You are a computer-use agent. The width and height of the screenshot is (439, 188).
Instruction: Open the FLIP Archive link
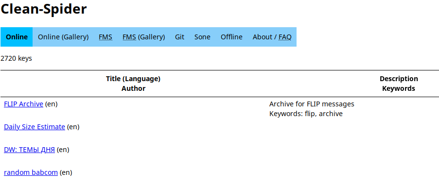pos(23,104)
